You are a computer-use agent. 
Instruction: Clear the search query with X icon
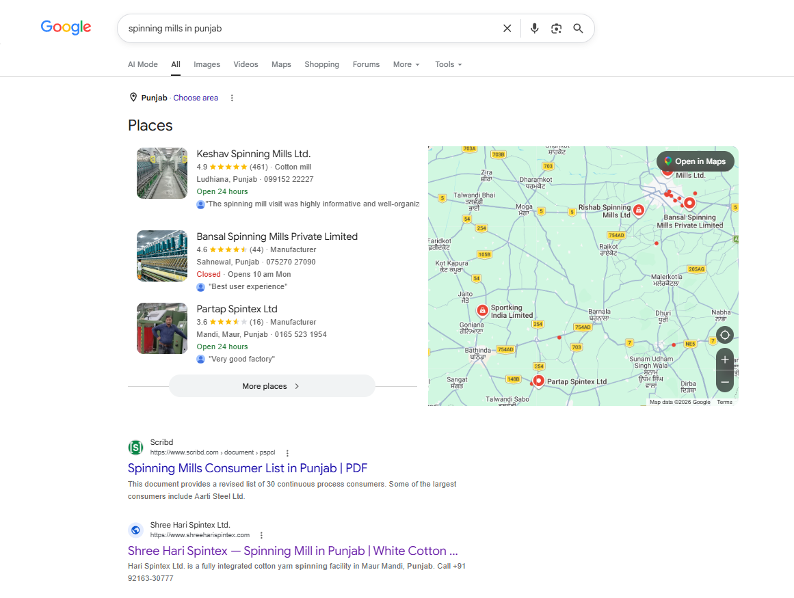point(507,28)
